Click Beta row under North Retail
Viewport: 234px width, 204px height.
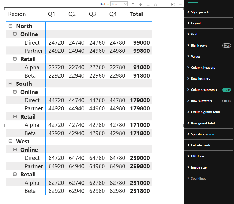[x=30, y=76]
